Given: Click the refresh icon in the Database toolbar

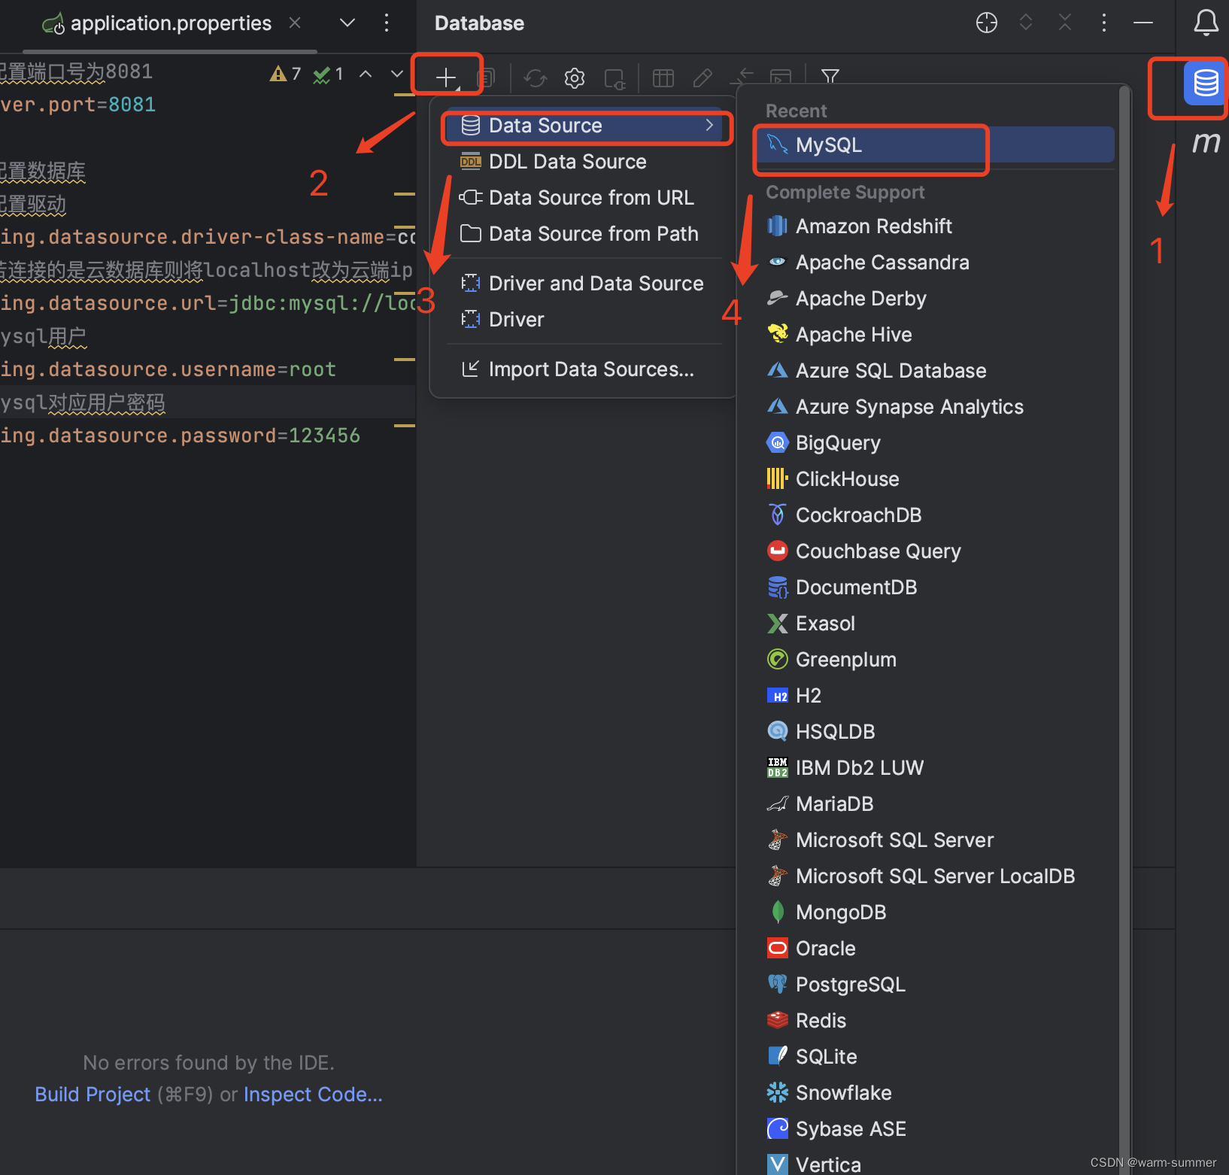Looking at the screenshot, I should coord(536,77).
